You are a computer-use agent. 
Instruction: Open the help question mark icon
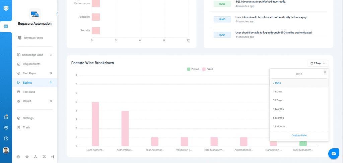6,138
